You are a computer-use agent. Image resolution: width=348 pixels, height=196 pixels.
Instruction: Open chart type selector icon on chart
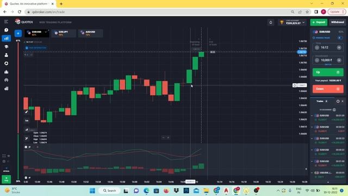click(x=27, y=130)
